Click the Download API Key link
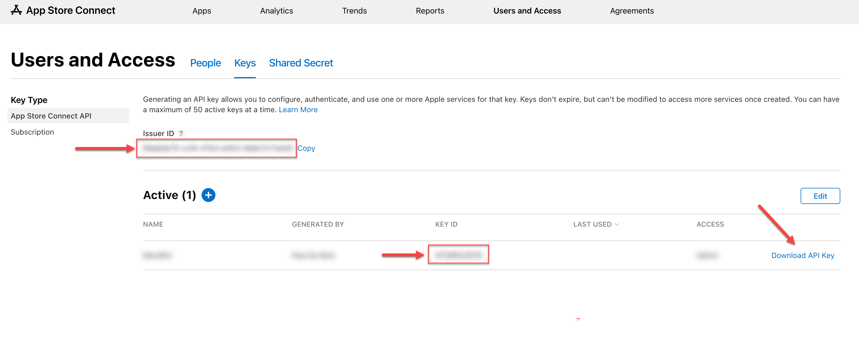 pos(802,255)
